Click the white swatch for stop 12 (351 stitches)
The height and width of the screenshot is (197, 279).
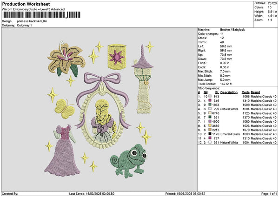(210, 142)
